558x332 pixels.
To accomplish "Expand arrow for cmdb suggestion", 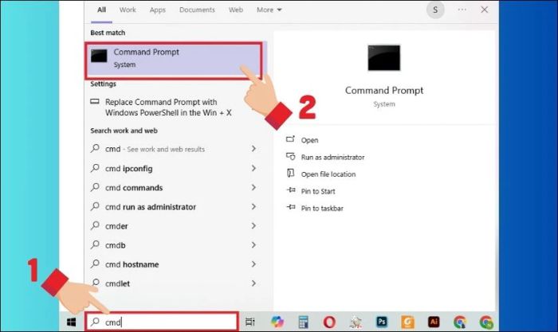I will [253, 244].
